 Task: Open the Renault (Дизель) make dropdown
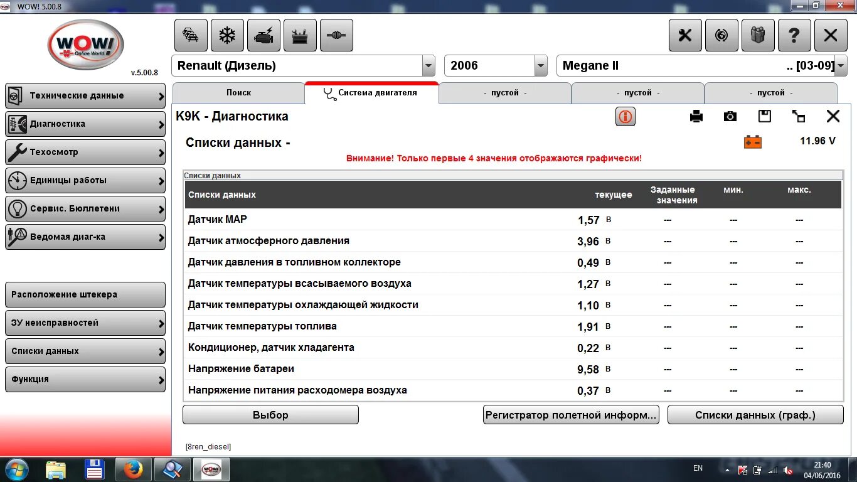tap(428, 66)
